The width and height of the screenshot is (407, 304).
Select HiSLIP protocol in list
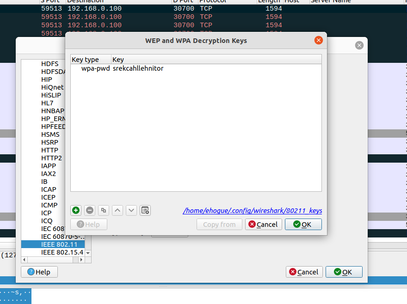pos(51,95)
